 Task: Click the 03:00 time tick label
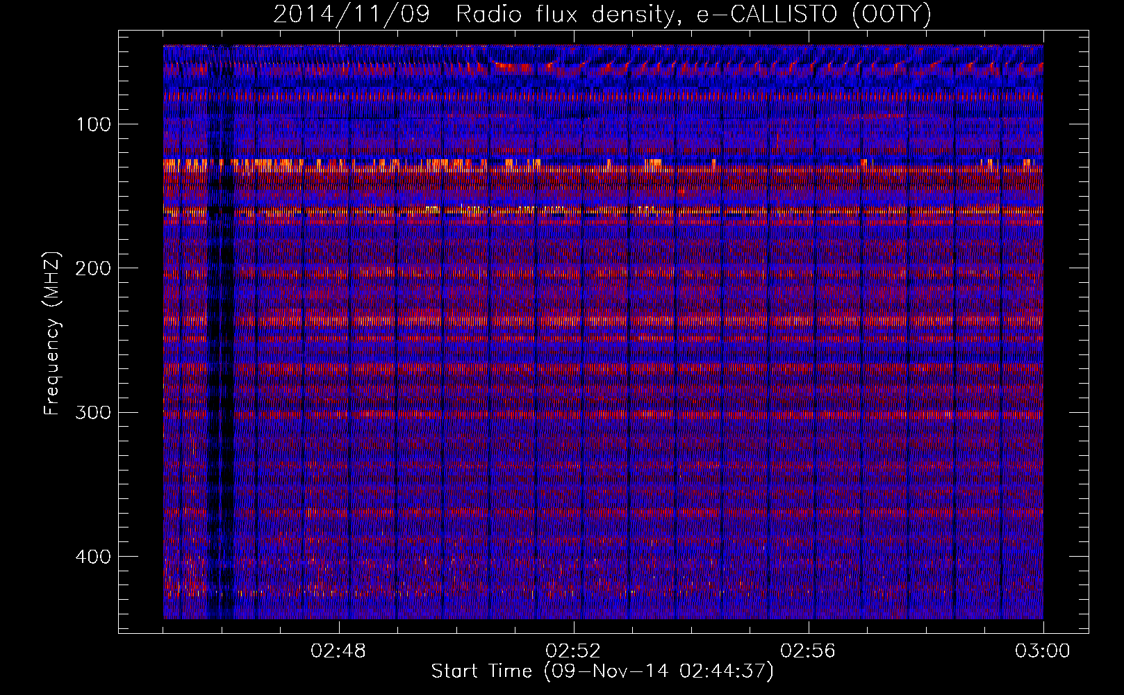pos(1043,651)
